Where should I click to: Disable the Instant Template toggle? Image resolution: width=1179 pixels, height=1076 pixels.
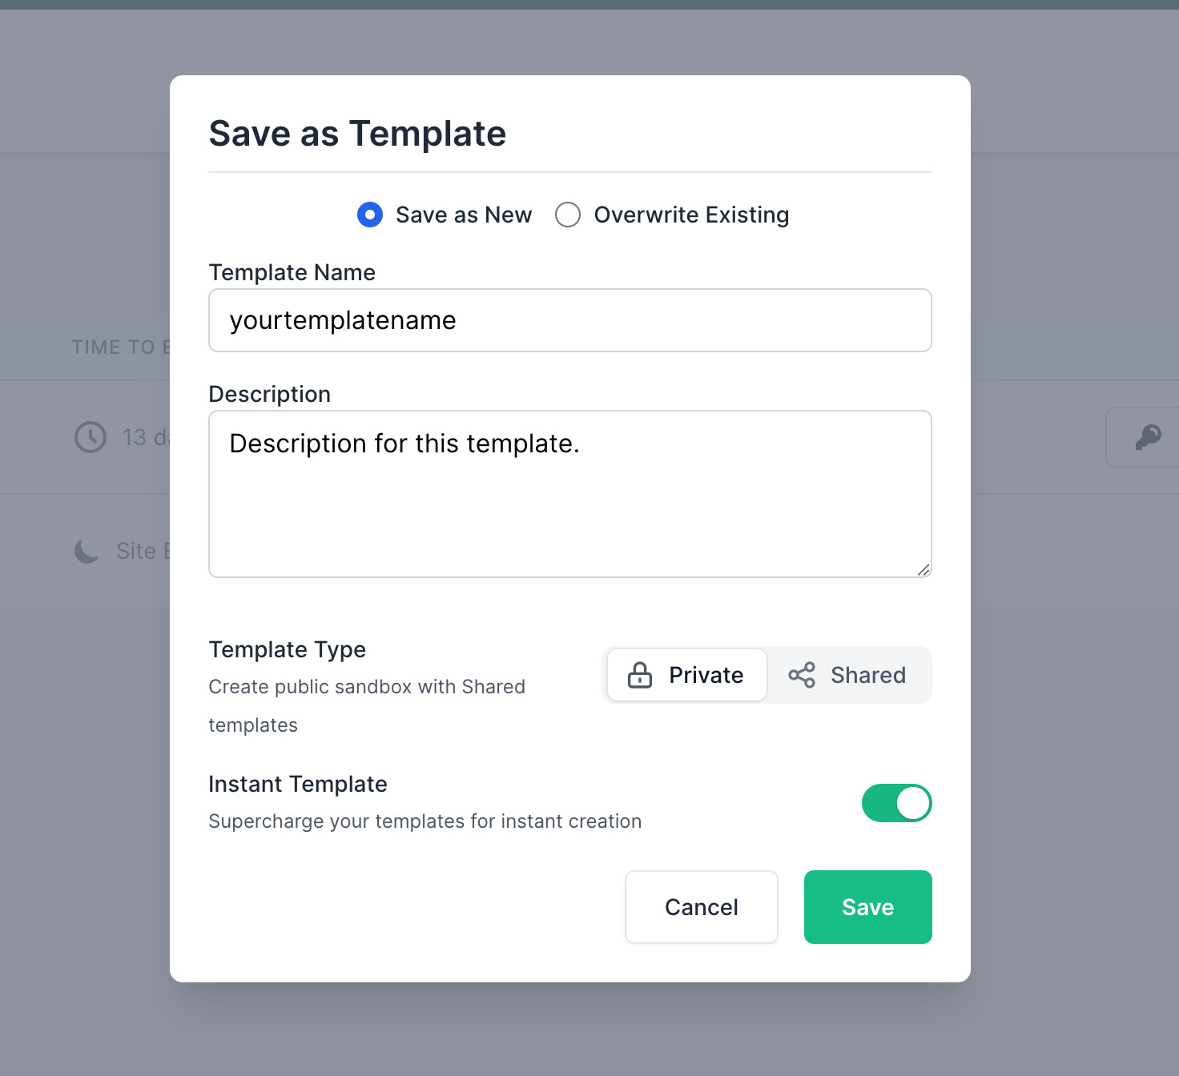[896, 803]
